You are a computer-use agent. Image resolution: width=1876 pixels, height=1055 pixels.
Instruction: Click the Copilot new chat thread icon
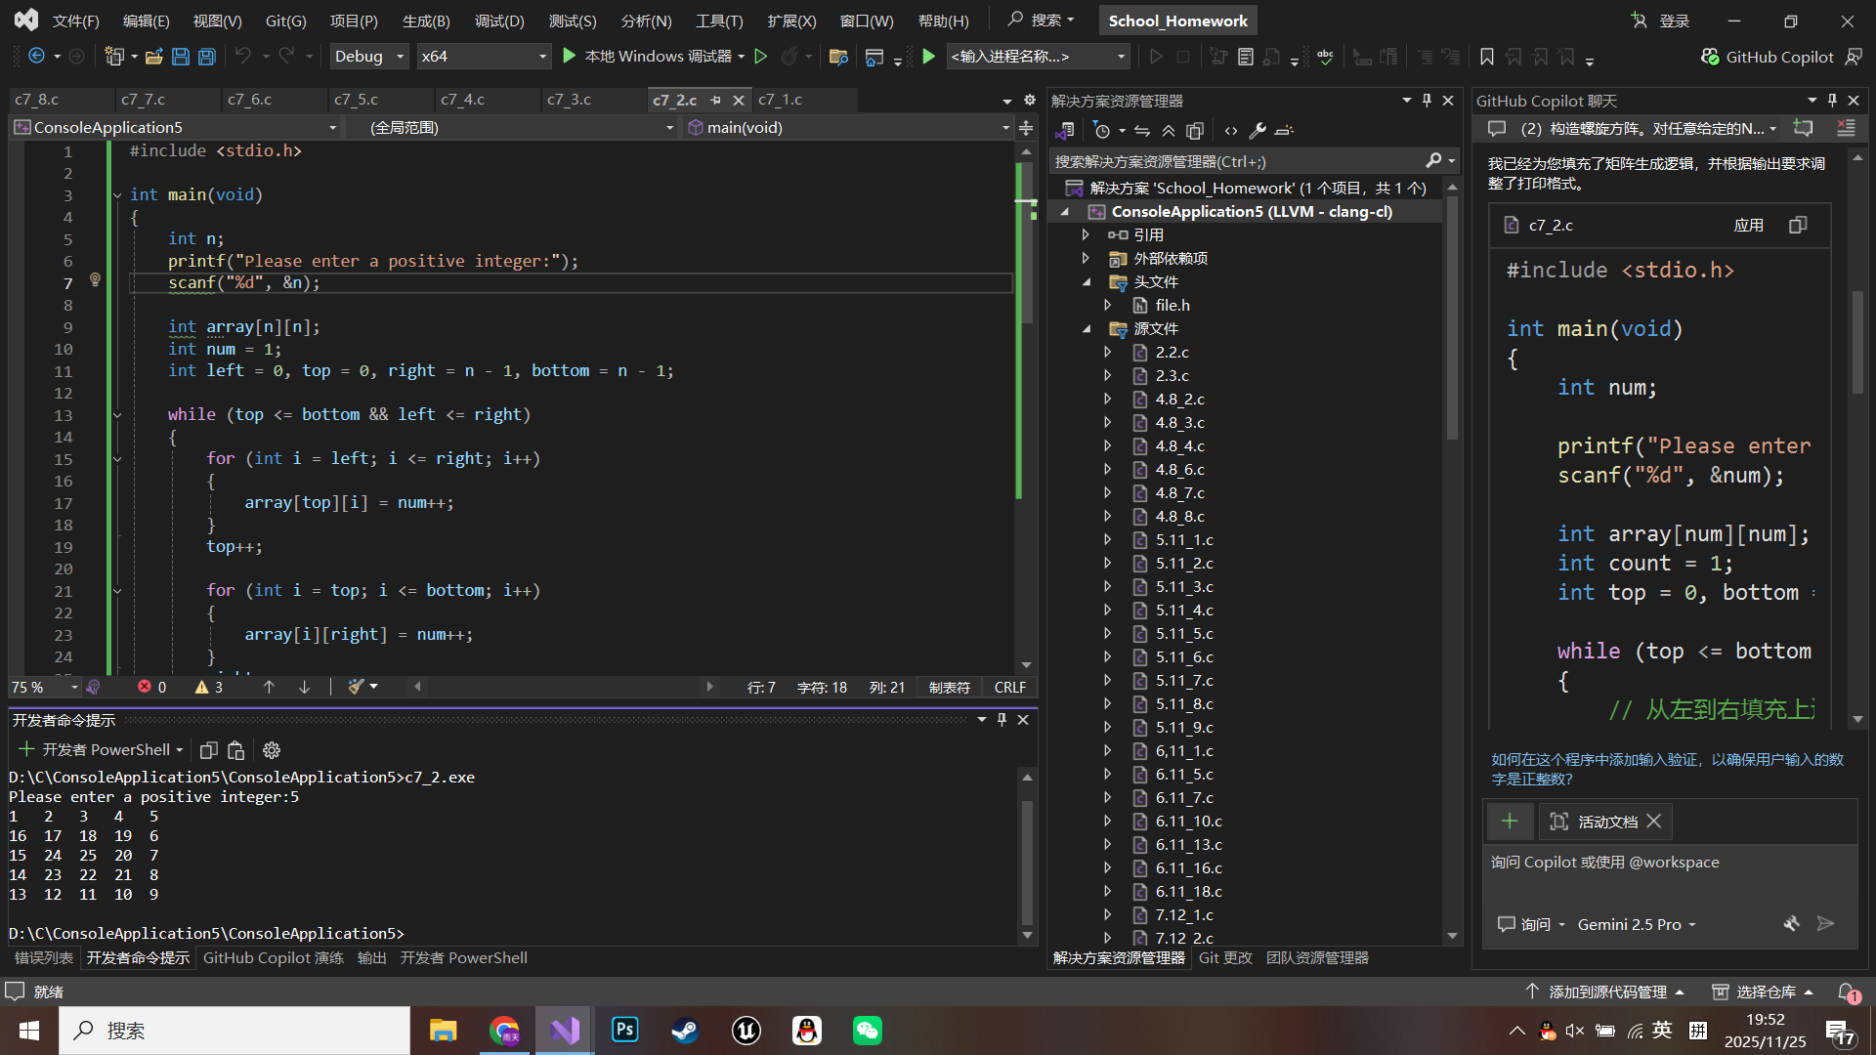(1803, 128)
